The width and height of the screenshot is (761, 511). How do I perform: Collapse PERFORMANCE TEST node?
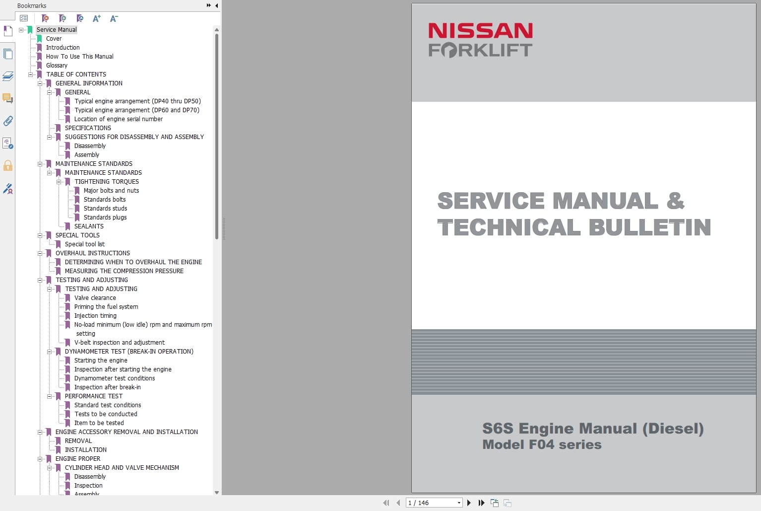click(x=50, y=396)
